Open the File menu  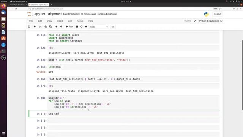(x=31, y=21)
